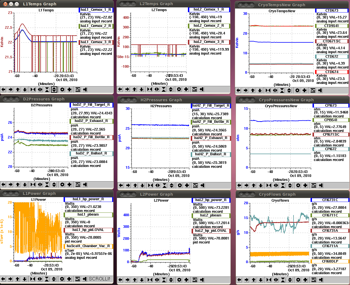The width and height of the screenshot is (350, 285).
Task: Zoom out time axis in CryoTempsNew Graph
Action: [x=275, y=90]
